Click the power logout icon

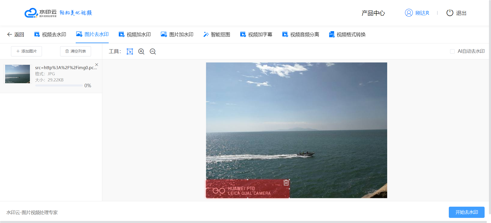[x=450, y=13]
